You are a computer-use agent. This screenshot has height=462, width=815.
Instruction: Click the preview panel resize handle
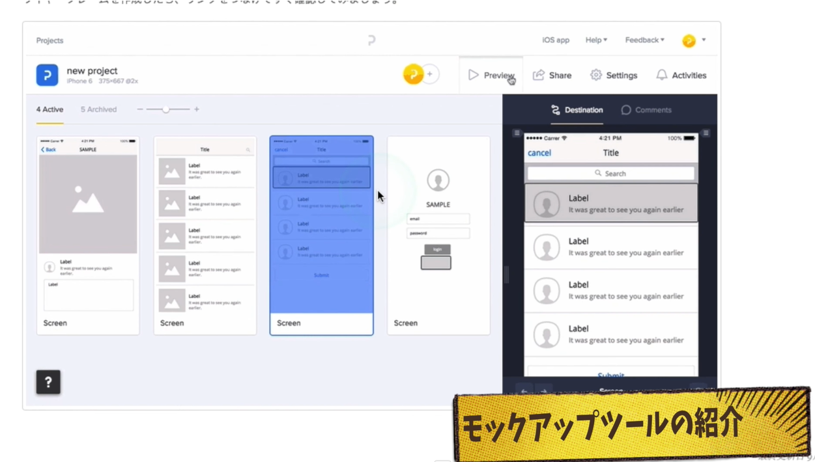tap(506, 275)
